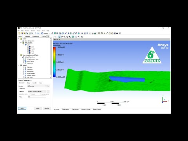
Task: Click the Undo arrow icon
Action: [x=36, y=33]
